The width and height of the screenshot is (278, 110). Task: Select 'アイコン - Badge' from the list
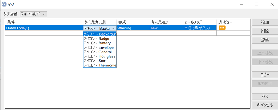click(x=100, y=38)
